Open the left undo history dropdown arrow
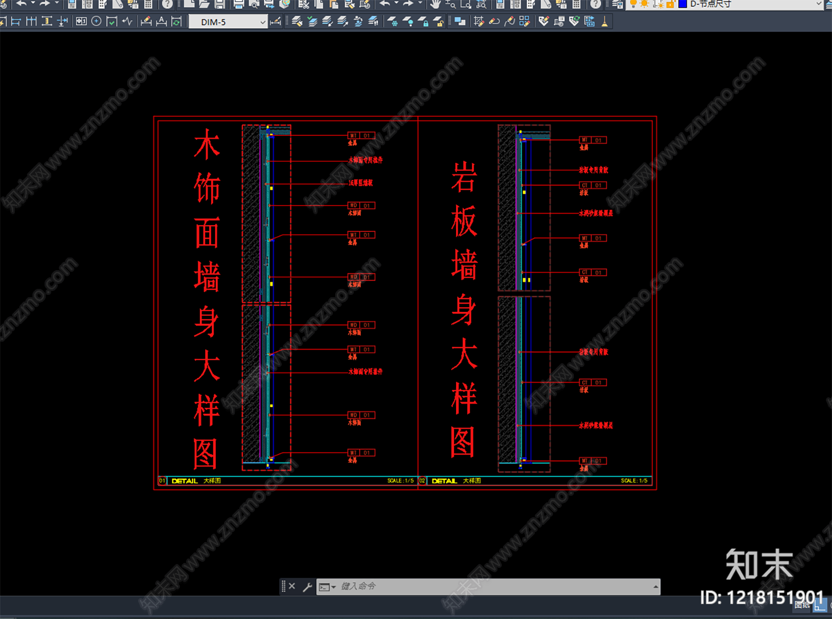 click(32, 4)
